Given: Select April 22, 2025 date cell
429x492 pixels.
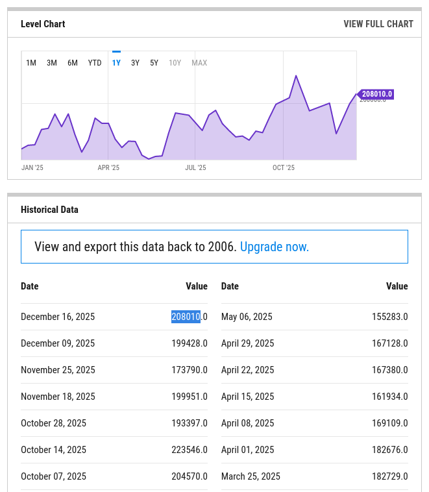Looking at the screenshot, I should click(x=248, y=370).
